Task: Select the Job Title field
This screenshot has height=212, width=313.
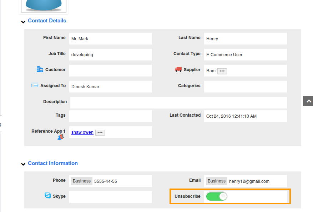Action: 111,55
